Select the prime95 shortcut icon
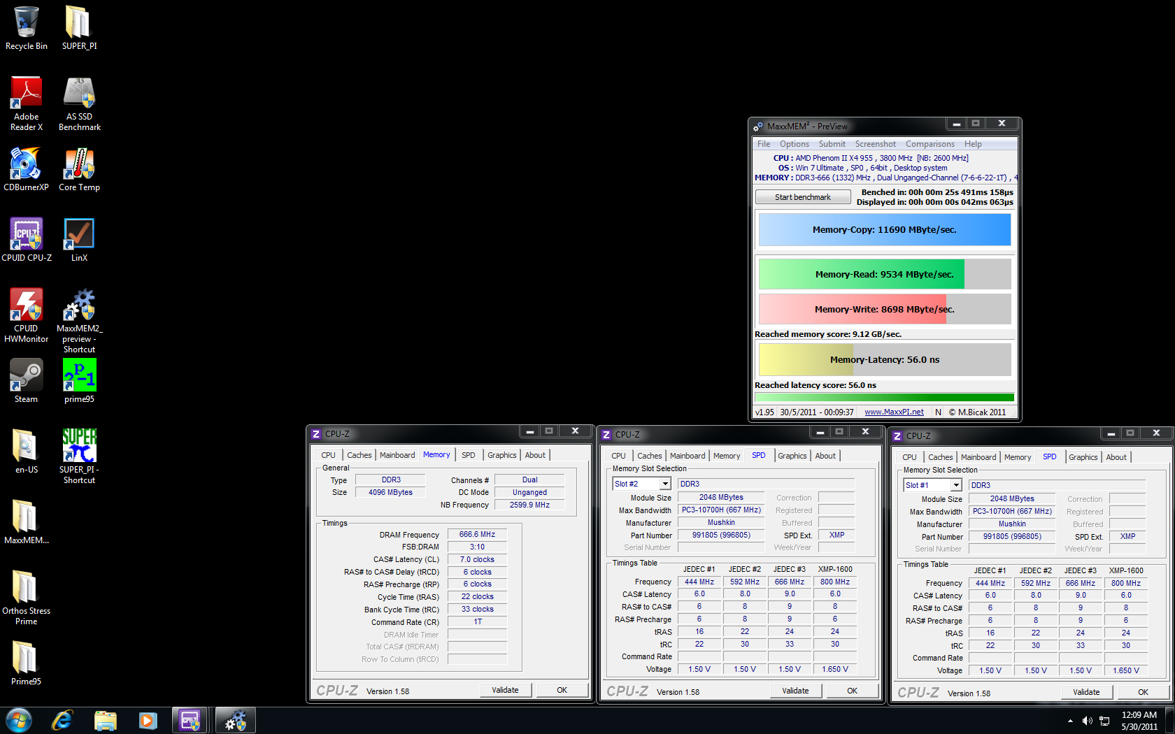 tap(79, 381)
